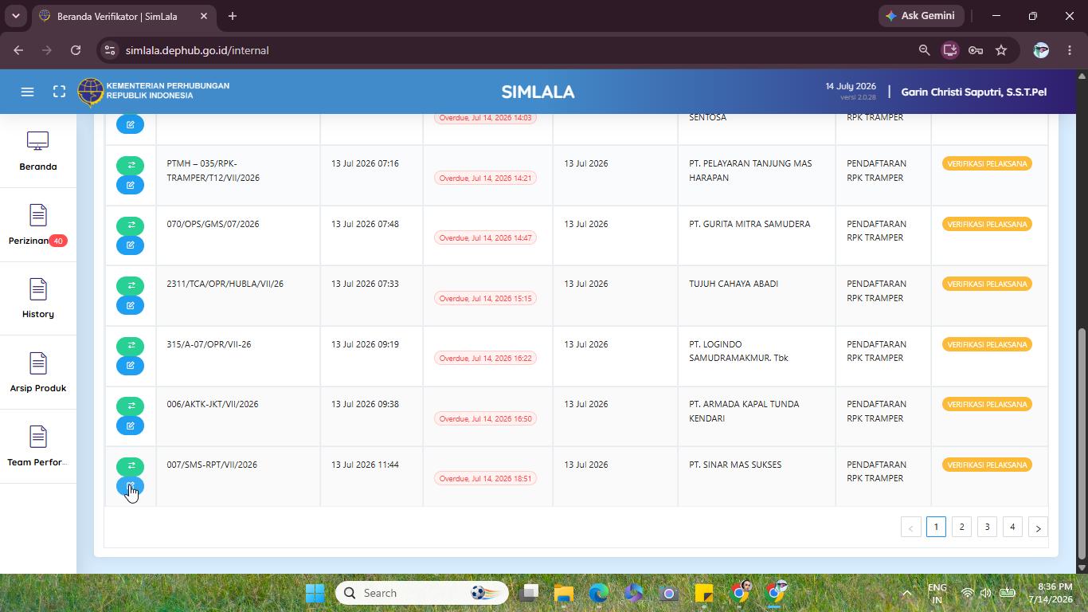The height and width of the screenshot is (612, 1088).
Task: Click company name PT. ARMADA KAPAL TUNDA KENDARI
Action: 744,411
